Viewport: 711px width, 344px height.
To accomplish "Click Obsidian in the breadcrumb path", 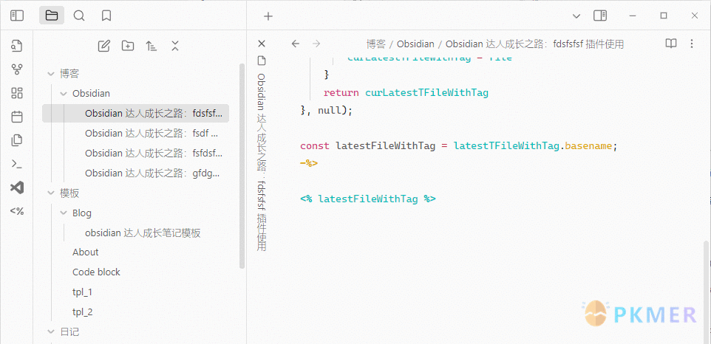I will click(415, 44).
